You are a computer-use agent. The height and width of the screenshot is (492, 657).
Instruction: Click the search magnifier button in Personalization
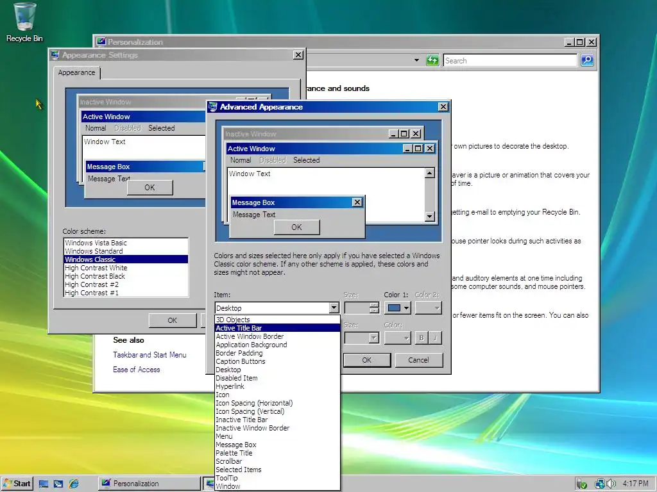pos(587,60)
